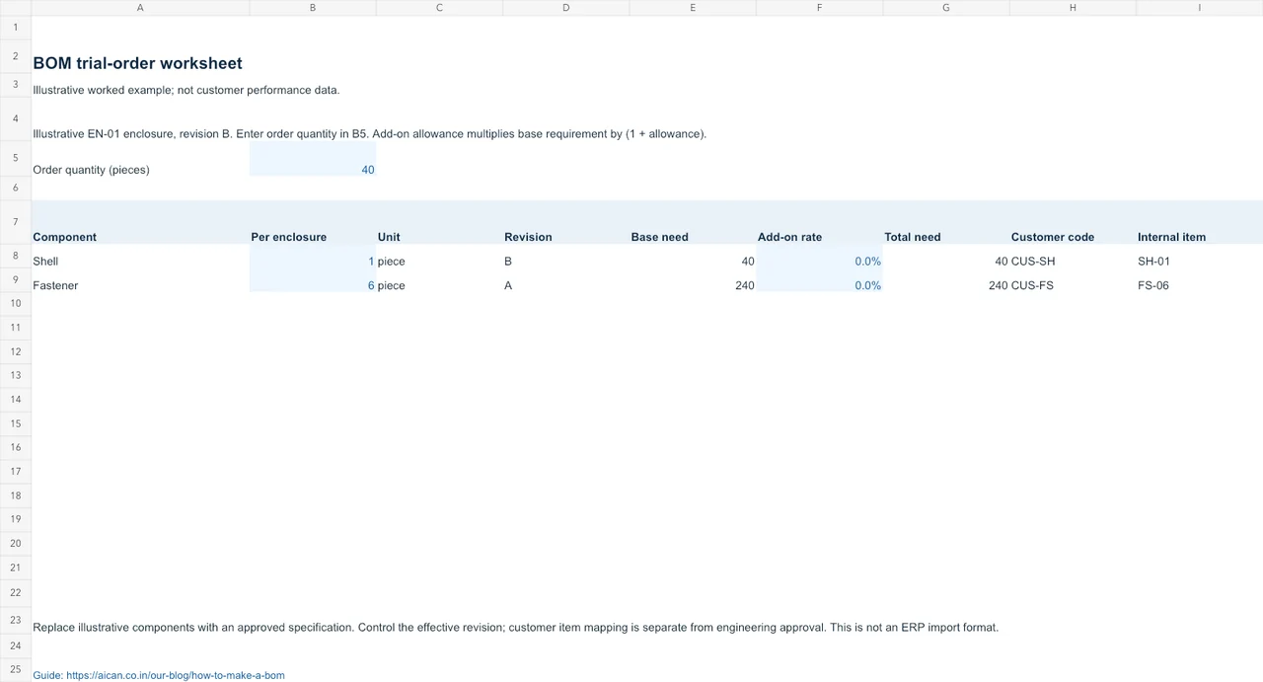Image resolution: width=1263 pixels, height=682 pixels.
Task: Select the 'FS-06' internal item cell
Action: pyautogui.click(x=1200, y=280)
